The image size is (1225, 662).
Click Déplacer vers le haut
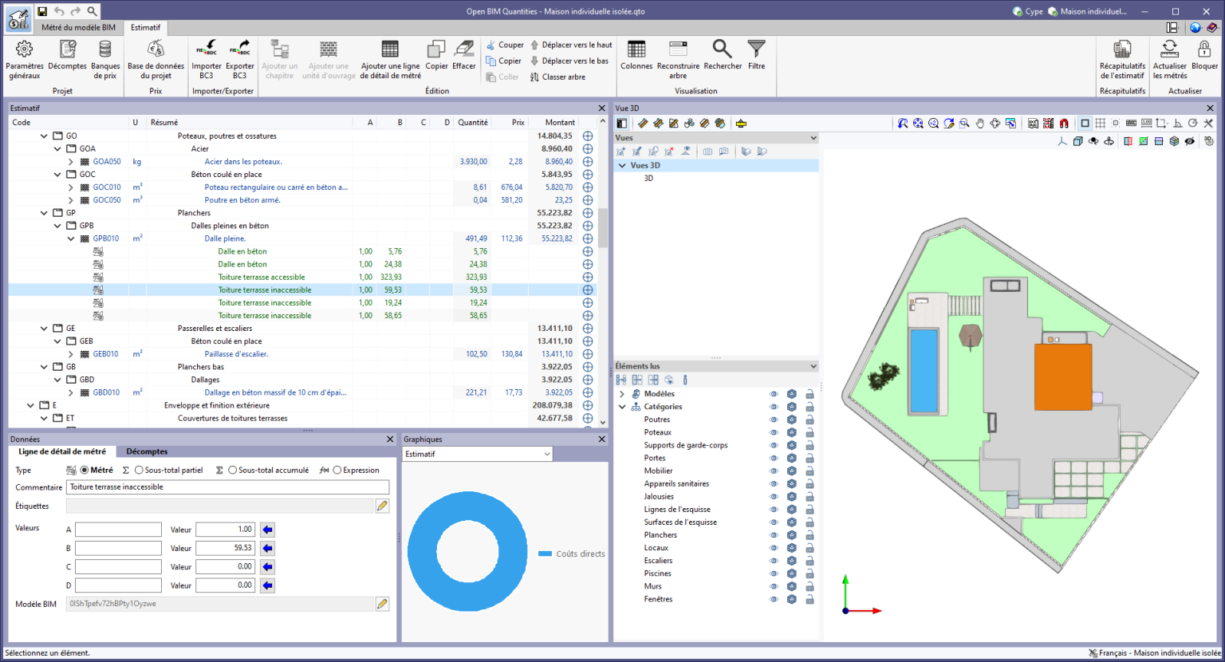(x=571, y=45)
